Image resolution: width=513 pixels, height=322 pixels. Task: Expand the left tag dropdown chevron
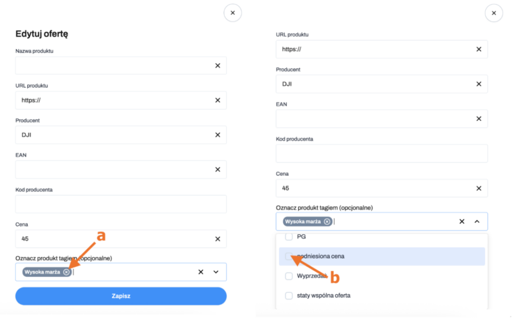[x=216, y=272]
